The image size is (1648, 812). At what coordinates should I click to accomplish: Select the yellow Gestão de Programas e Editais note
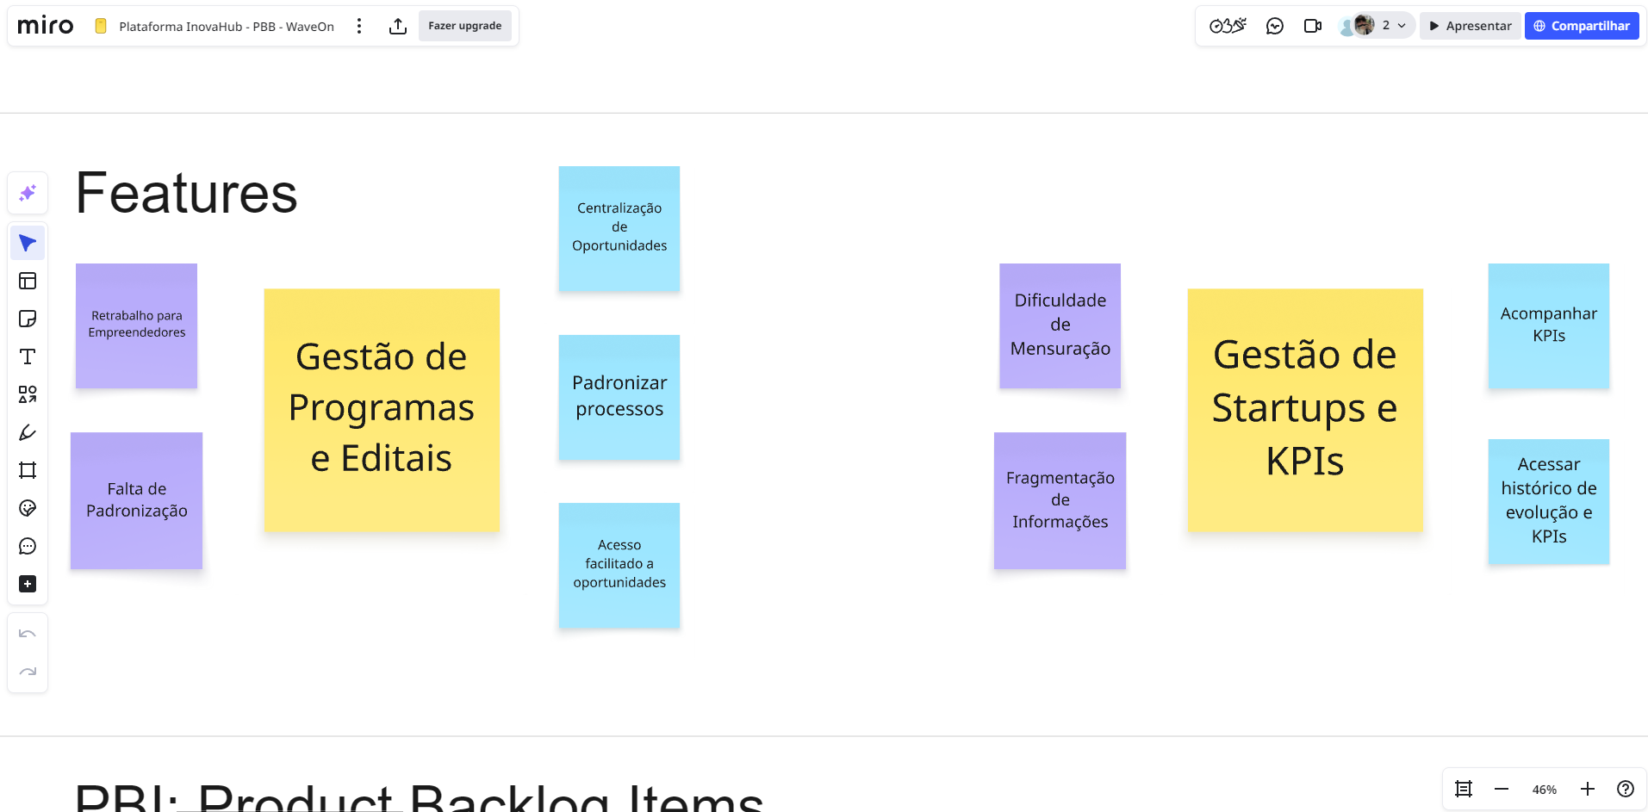click(382, 410)
